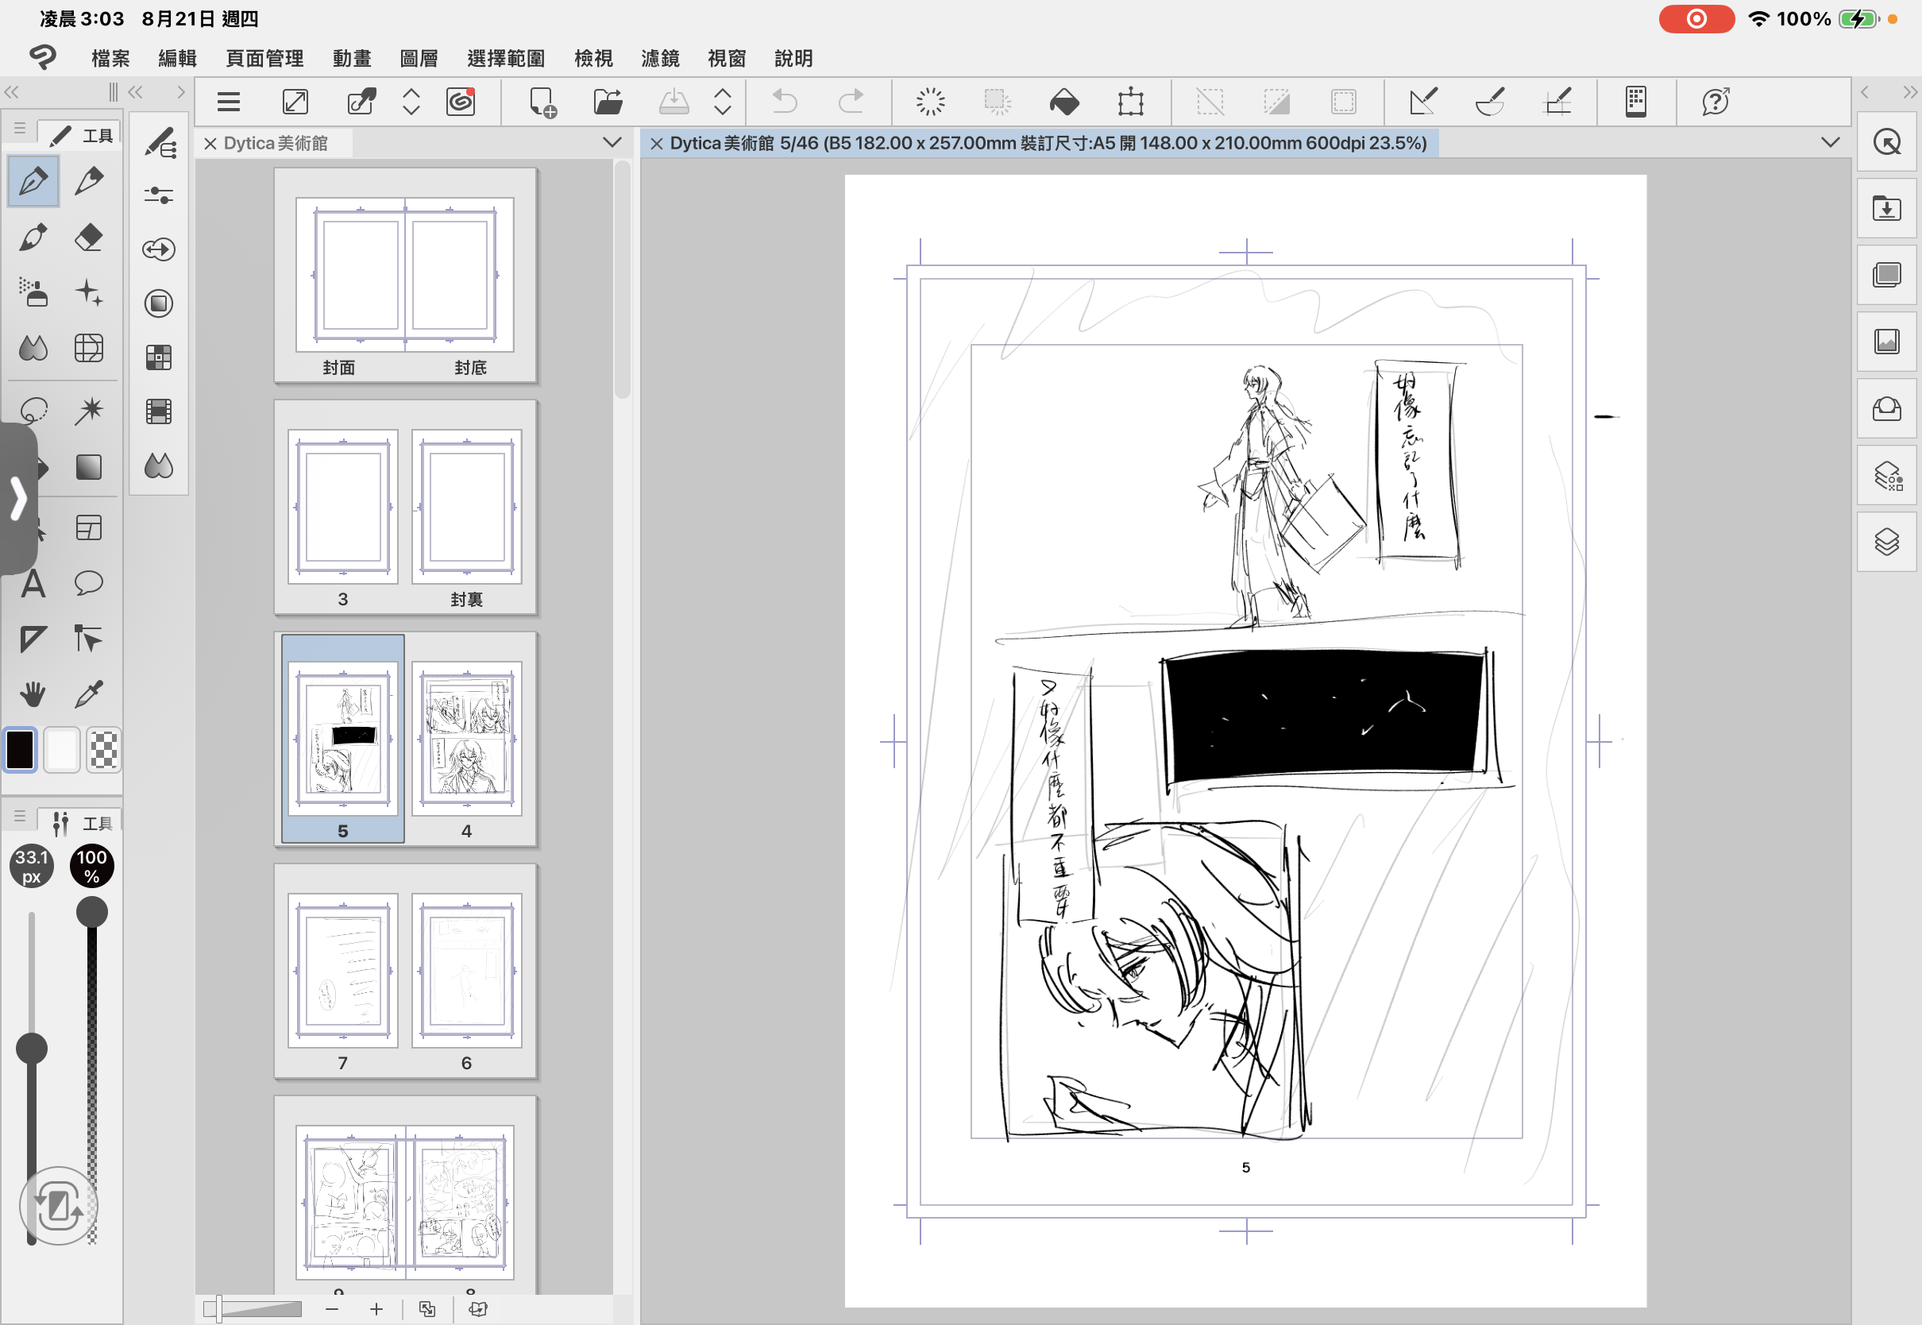Open canvas tab list chevron
This screenshot has height=1325, width=1922.
point(1830,143)
